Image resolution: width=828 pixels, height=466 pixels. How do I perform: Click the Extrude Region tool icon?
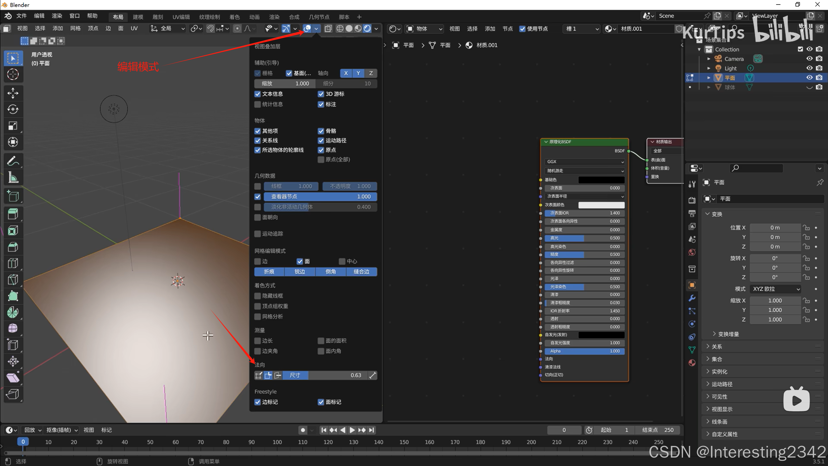point(13,214)
